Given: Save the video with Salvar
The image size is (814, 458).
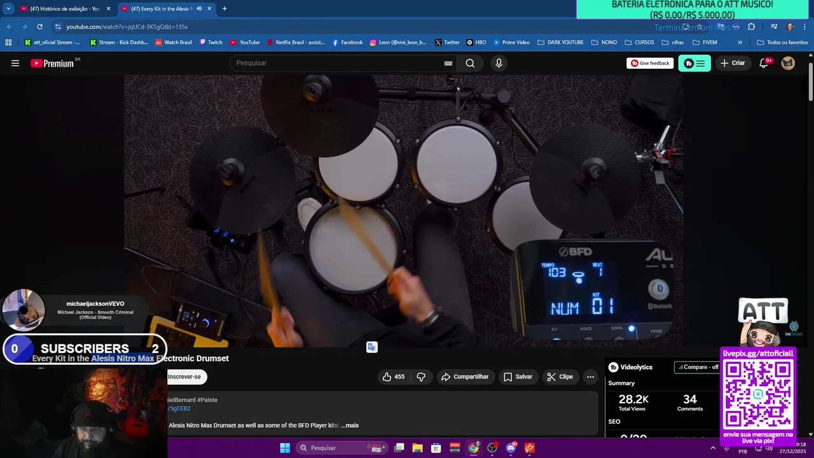Looking at the screenshot, I should click(518, 377).
